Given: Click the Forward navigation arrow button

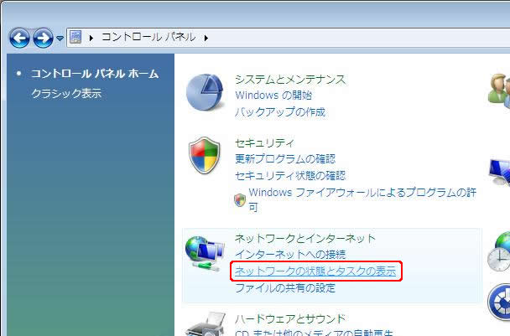Looking at the screenshot, I should click(44, 38).
